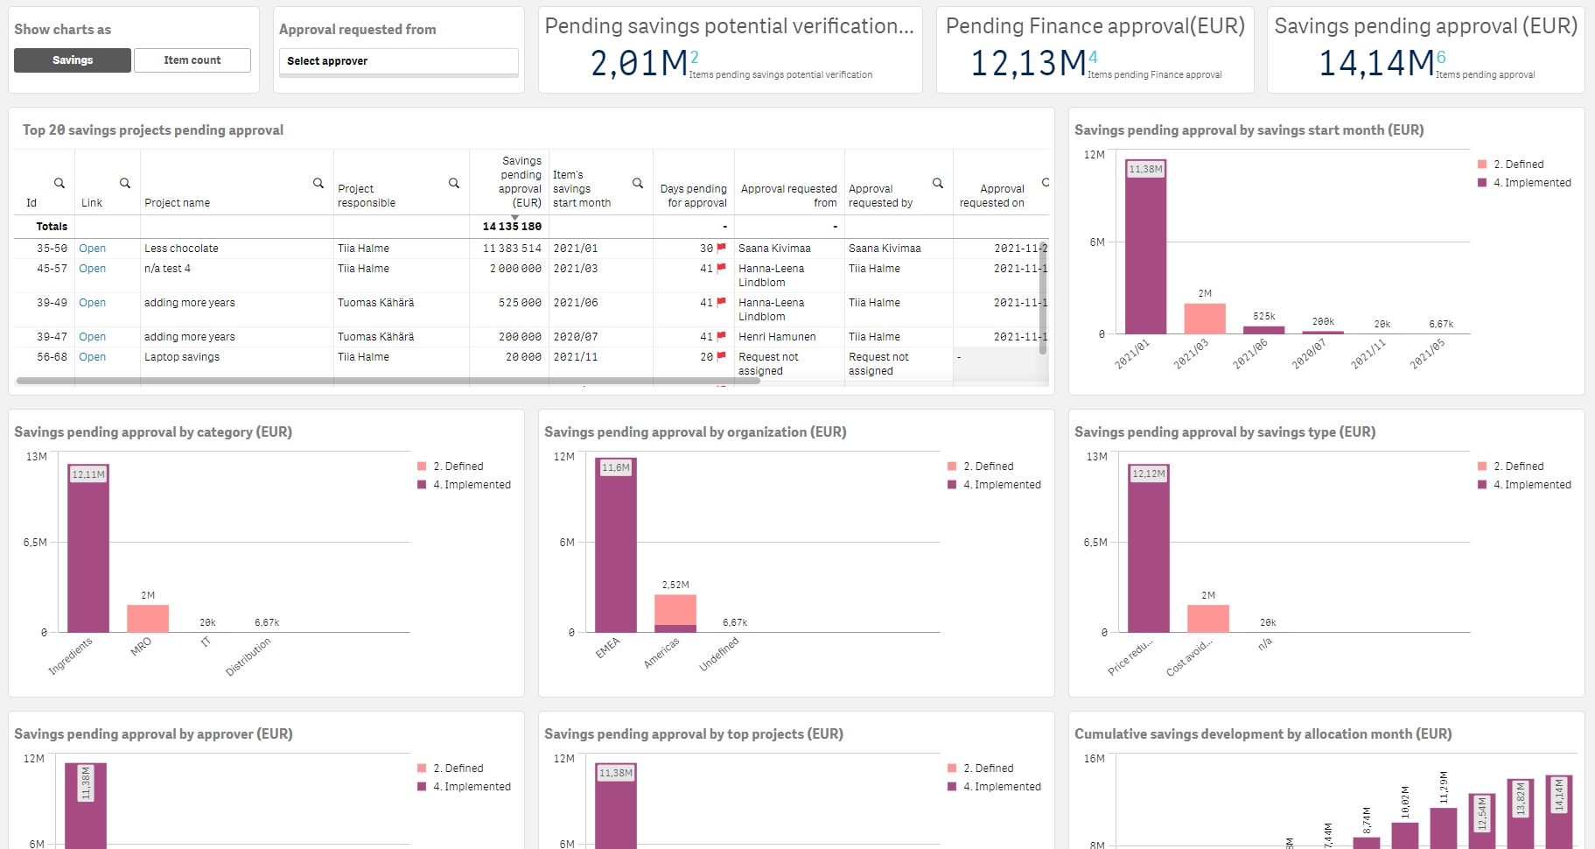The width and height of the screenshot is (1595, 849).
Task: Open search for Approval requested by column
Action: click(938, 183)
